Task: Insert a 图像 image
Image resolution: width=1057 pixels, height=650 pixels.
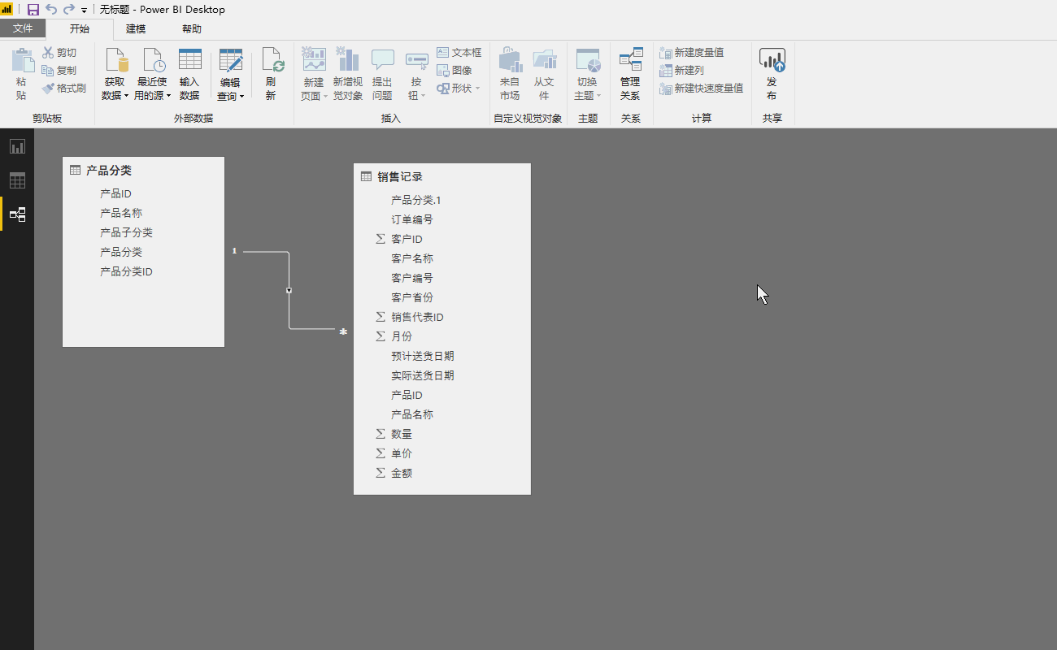Action: (455, 71)
